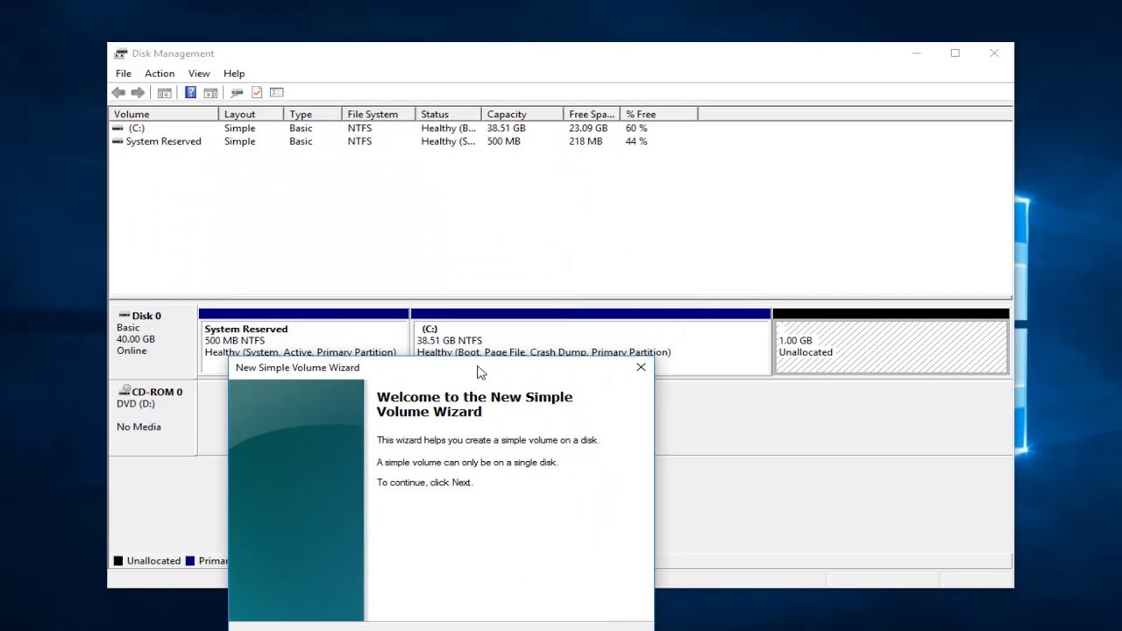1122x631 pixels.
Task: Click the black Unallocated legend swatch
Action: point(118,561)
